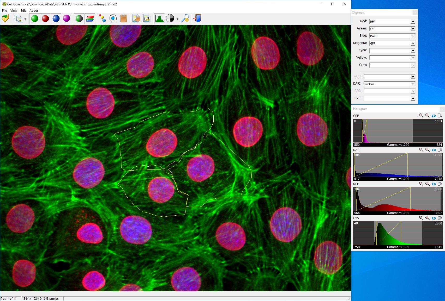This screenshot has height=301, width=445.
Task: Open the Magenta channel dropdown showing GFP
Action: [x=392, y=43]
